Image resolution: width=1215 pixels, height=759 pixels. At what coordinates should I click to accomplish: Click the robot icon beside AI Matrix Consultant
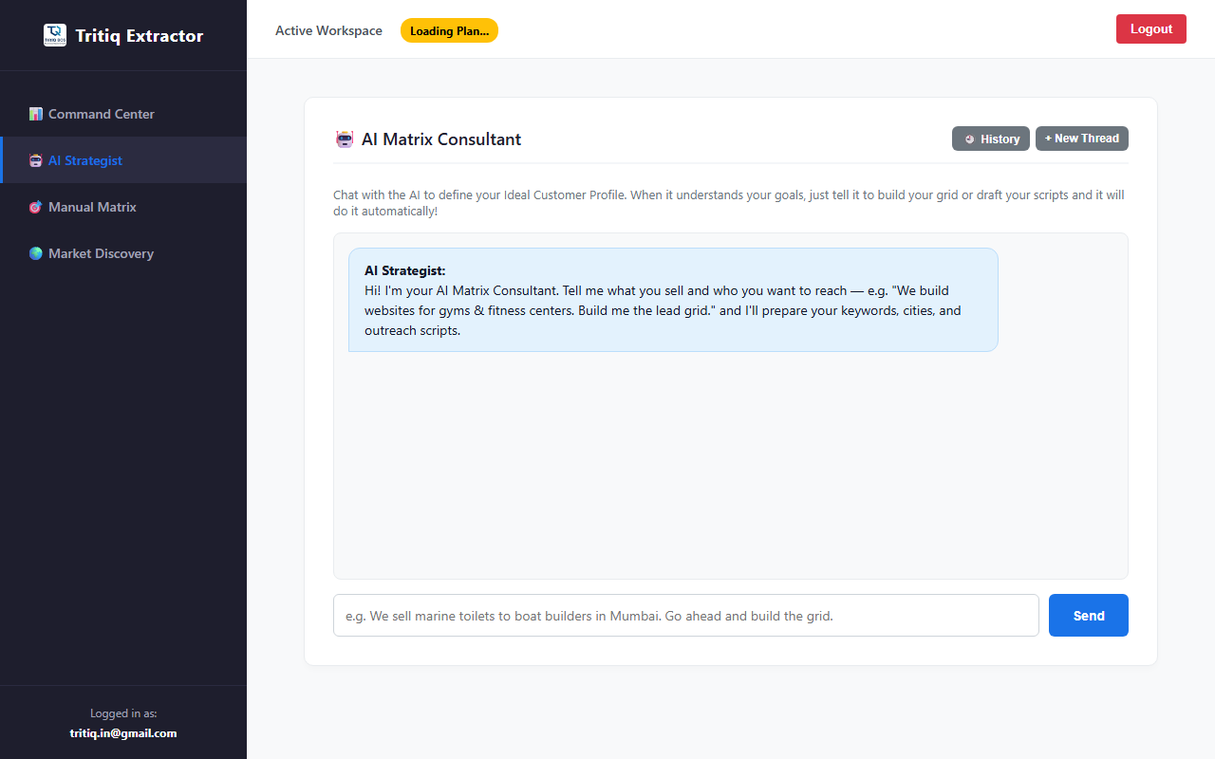point(345,139)
